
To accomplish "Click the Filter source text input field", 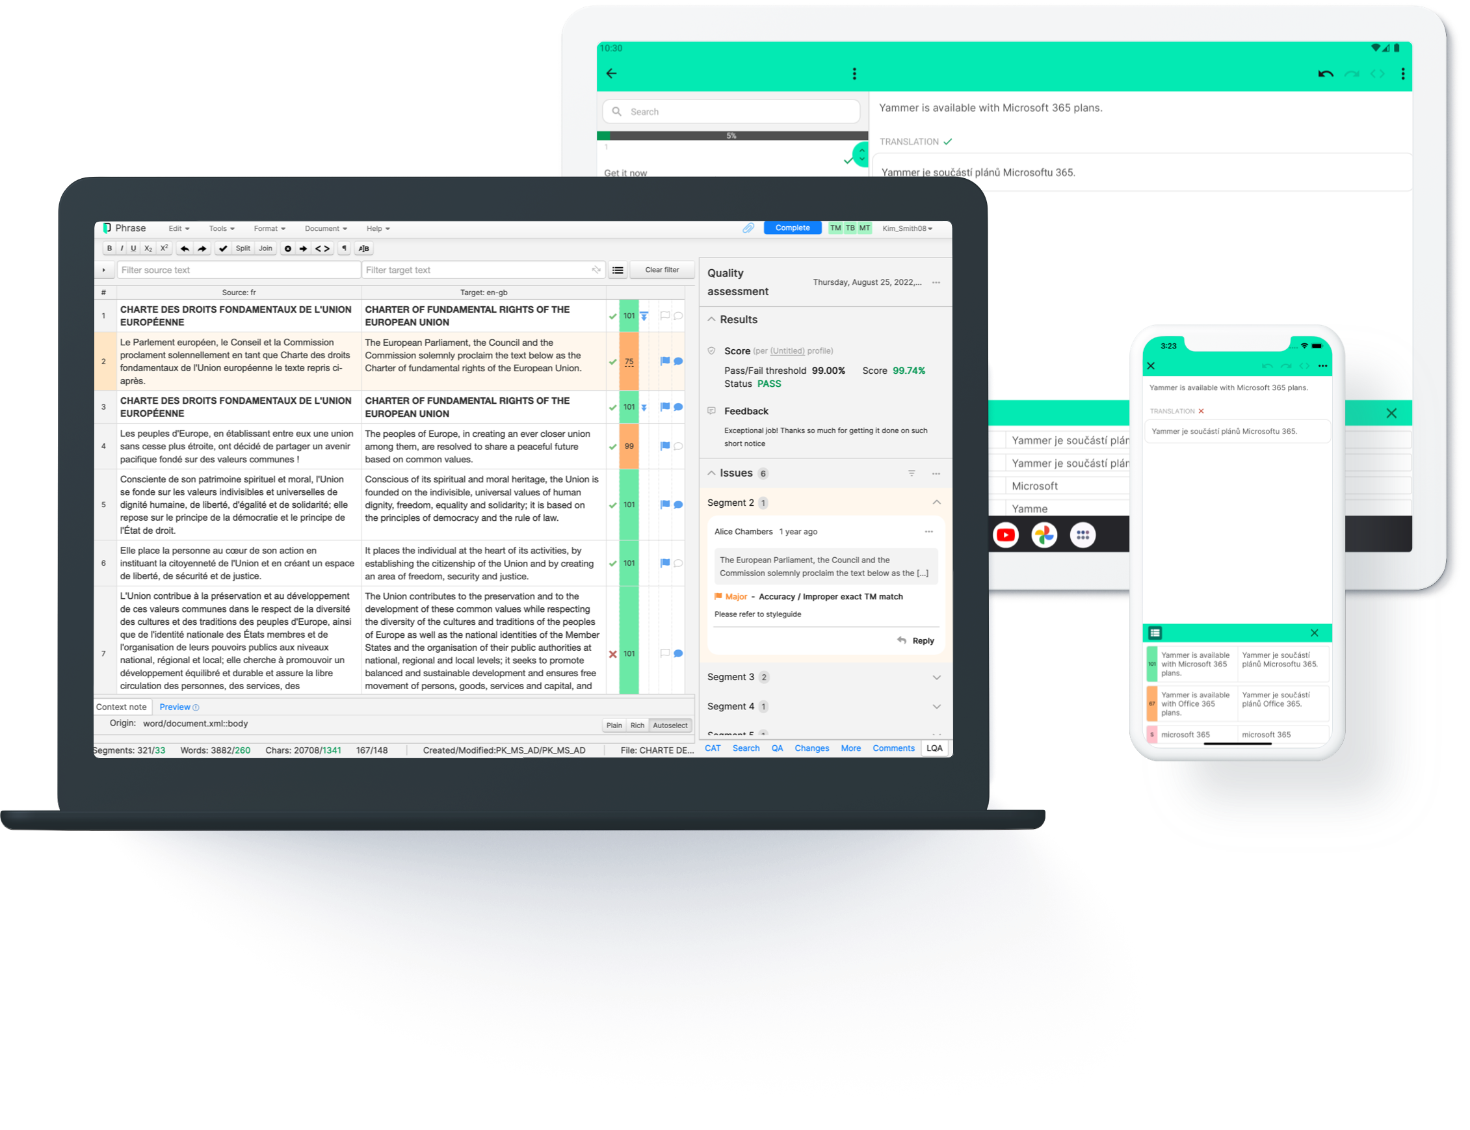I will pos(237,272).
